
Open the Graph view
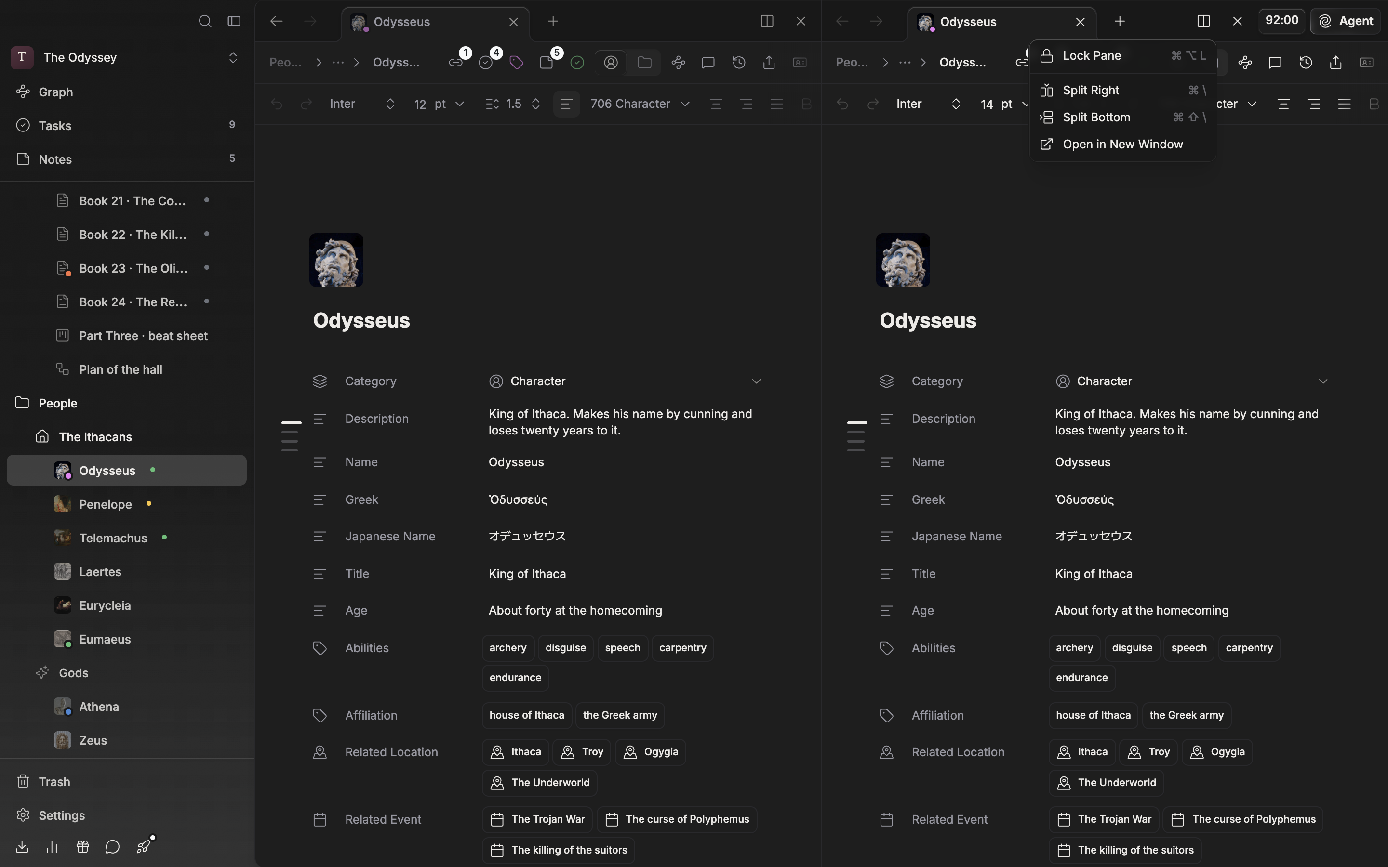pyautogui.click(x=127, y=92)
